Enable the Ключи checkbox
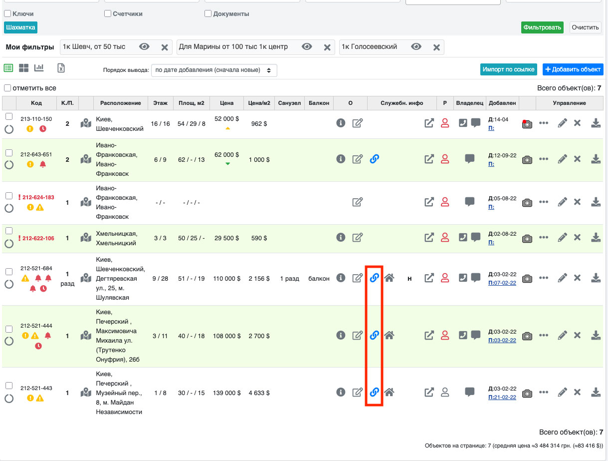The height and width of the screenshot is (461, 608). tap(7, 14)
